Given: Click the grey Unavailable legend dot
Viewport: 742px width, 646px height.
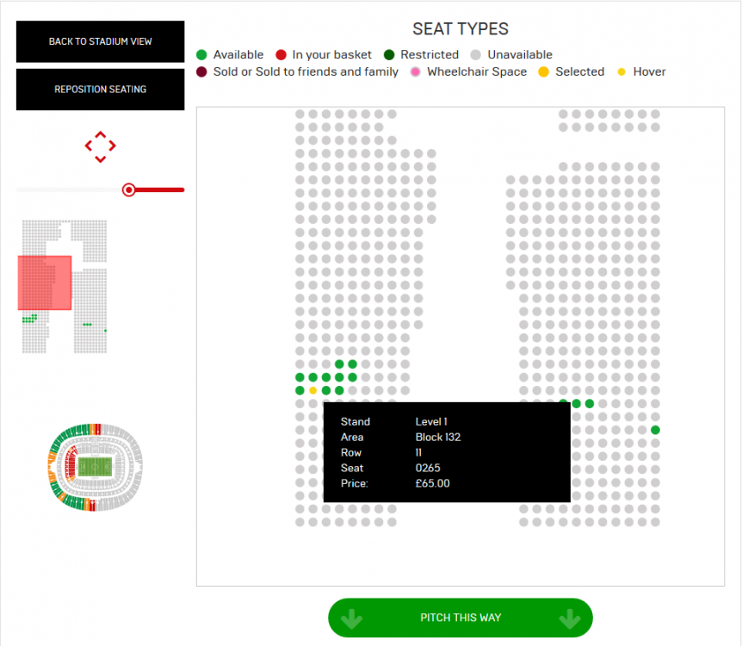Looking at the screenshot, I should [476, 55].
